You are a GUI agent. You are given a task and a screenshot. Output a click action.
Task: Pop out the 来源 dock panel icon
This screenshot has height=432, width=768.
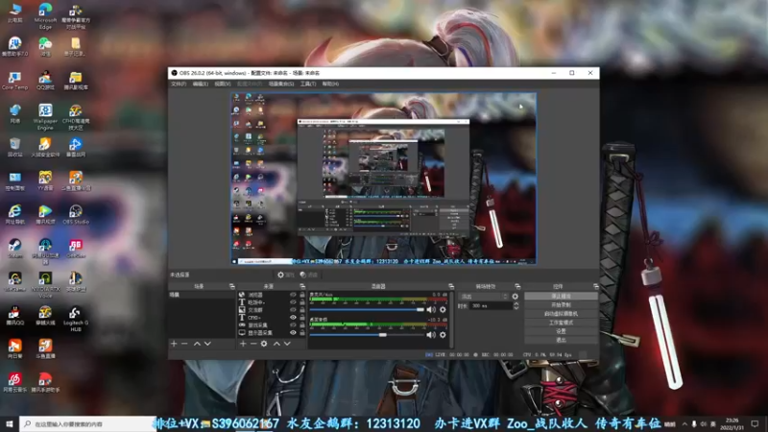(302, 286)
